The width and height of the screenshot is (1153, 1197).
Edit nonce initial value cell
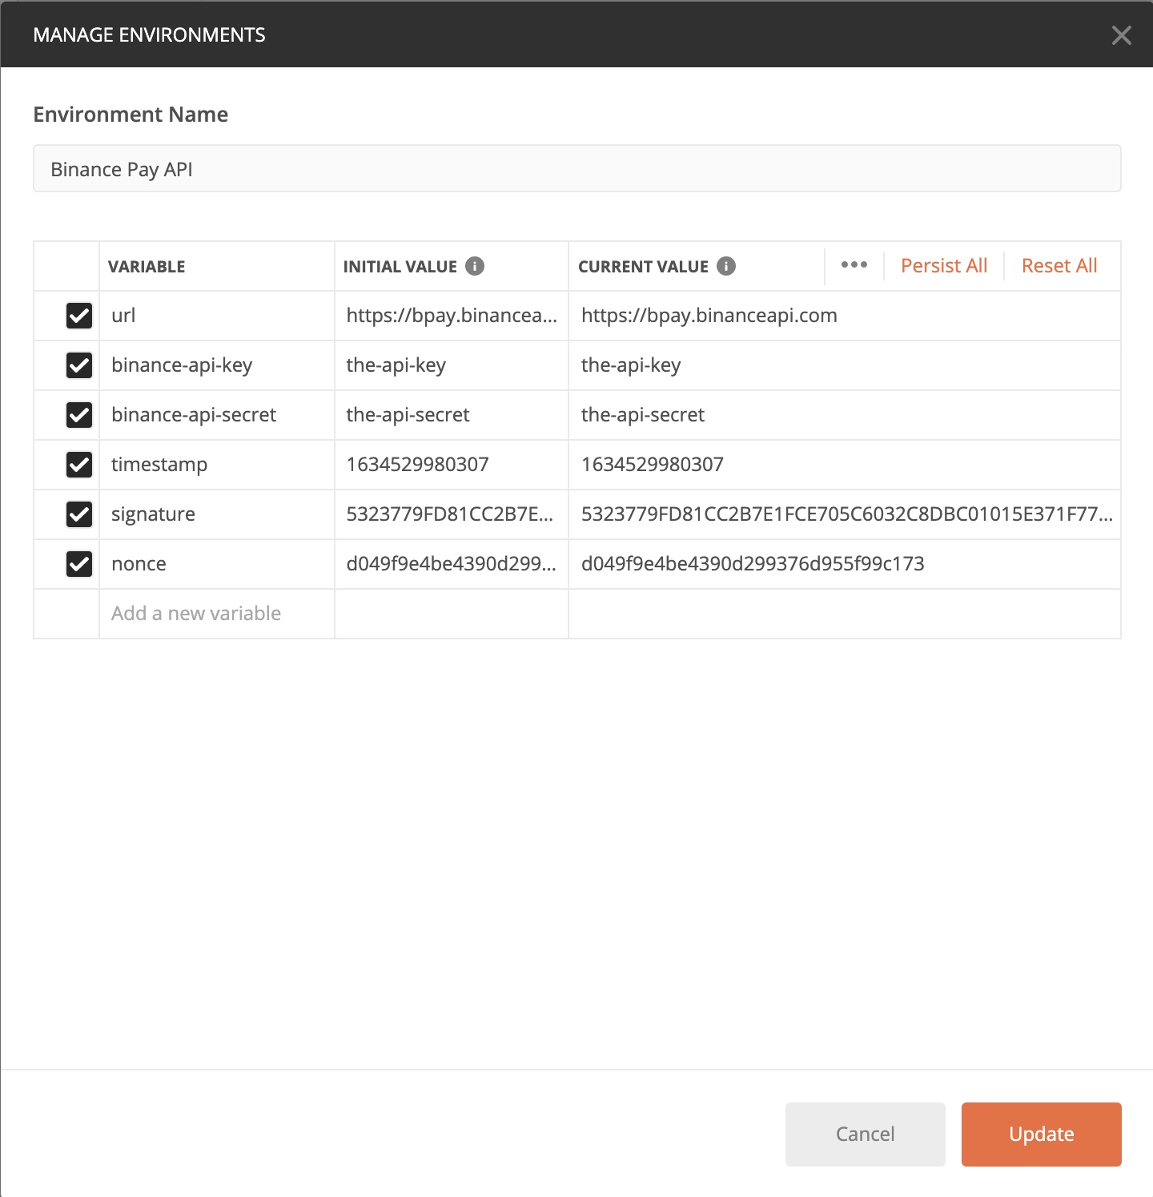tap(452, 564)
